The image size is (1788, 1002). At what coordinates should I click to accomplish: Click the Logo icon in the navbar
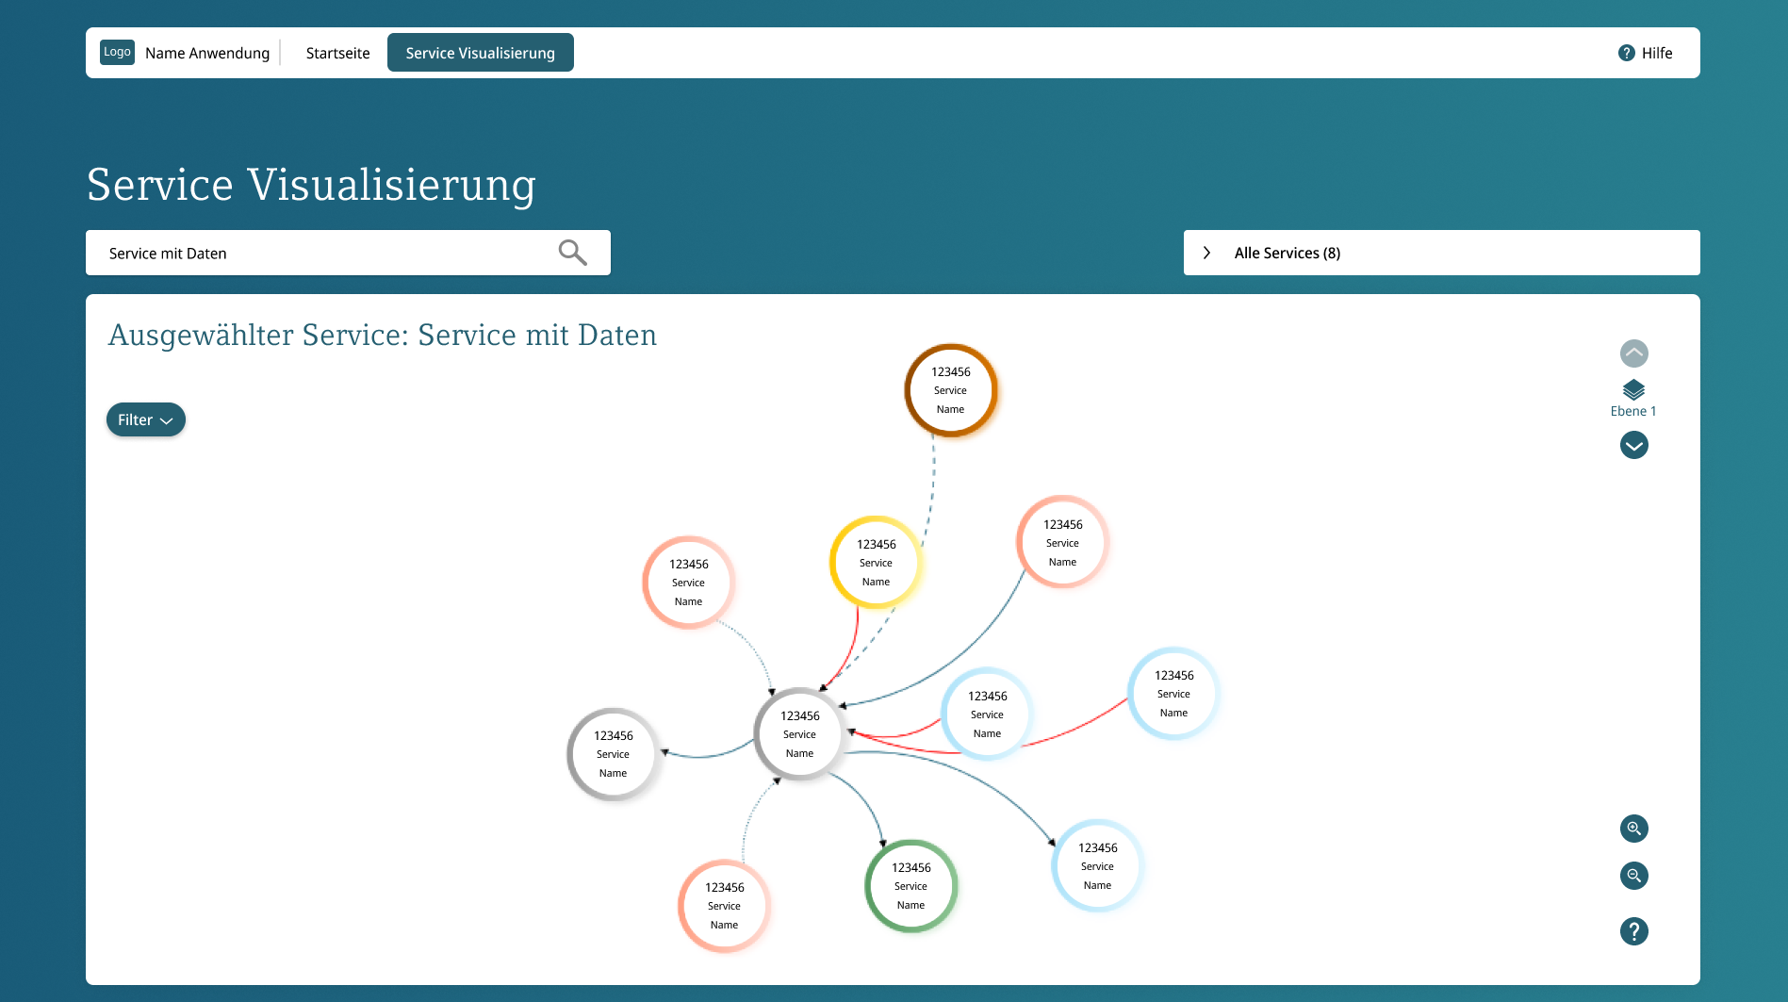118,52
